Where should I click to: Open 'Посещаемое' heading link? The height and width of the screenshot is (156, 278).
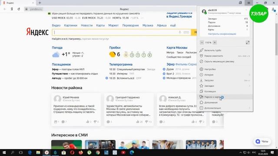click(x=61, y=65)
